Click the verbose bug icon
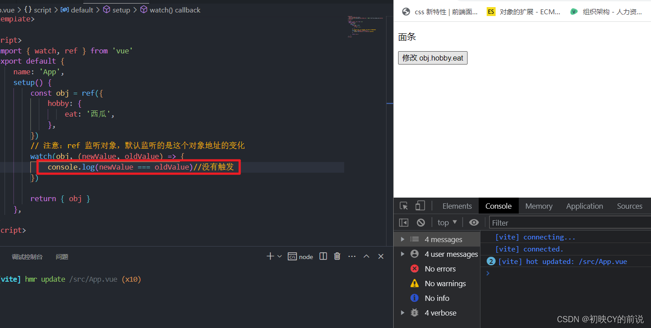 coord(415,313)
